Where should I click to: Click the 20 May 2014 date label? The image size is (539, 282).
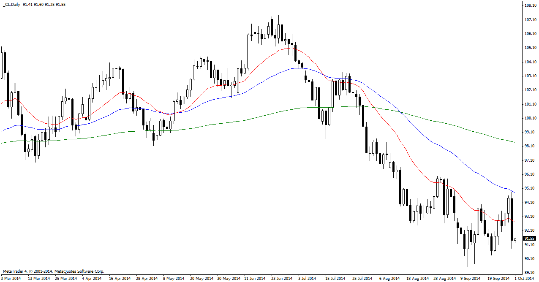201,279
